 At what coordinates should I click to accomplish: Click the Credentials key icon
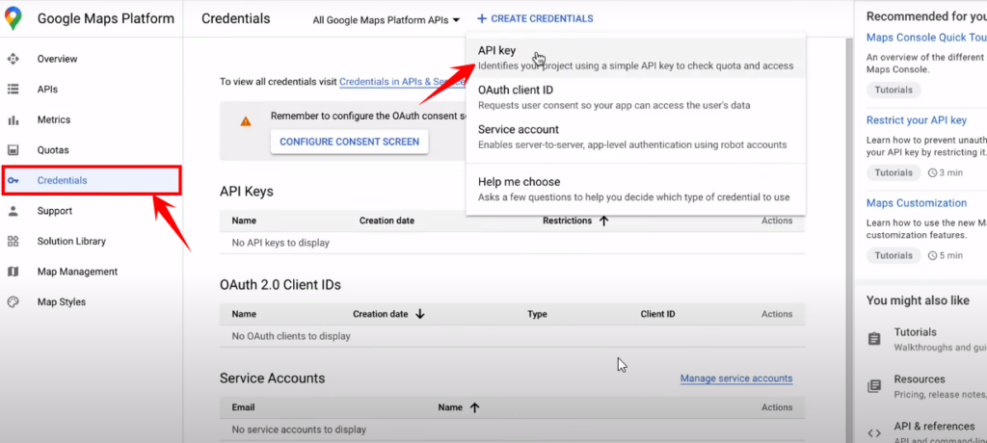(13, 181)
